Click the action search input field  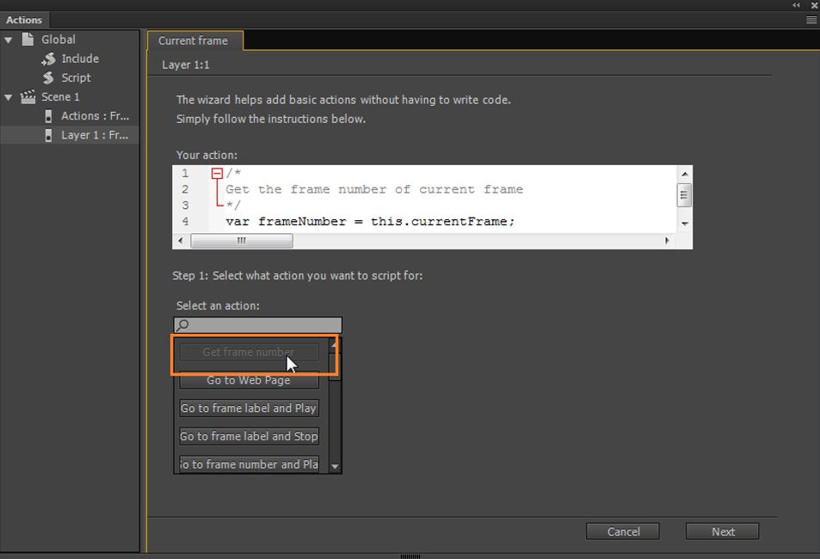coord(258,325)
